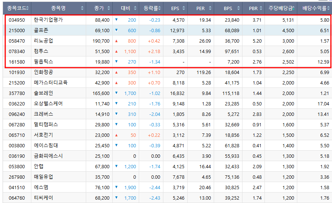The width and height of the screenshot is (332, 203).
Task: Click sort arrows in 대비 header
Action: coord(135,8)
